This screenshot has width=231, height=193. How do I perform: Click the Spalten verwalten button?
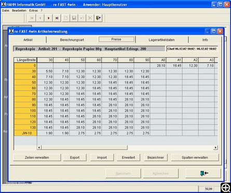[x=195, y=157]
